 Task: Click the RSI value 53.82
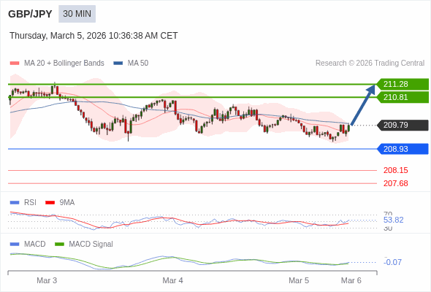(393, 220)
